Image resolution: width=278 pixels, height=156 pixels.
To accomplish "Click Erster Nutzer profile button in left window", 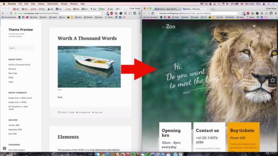I will (x=135, y=8).
